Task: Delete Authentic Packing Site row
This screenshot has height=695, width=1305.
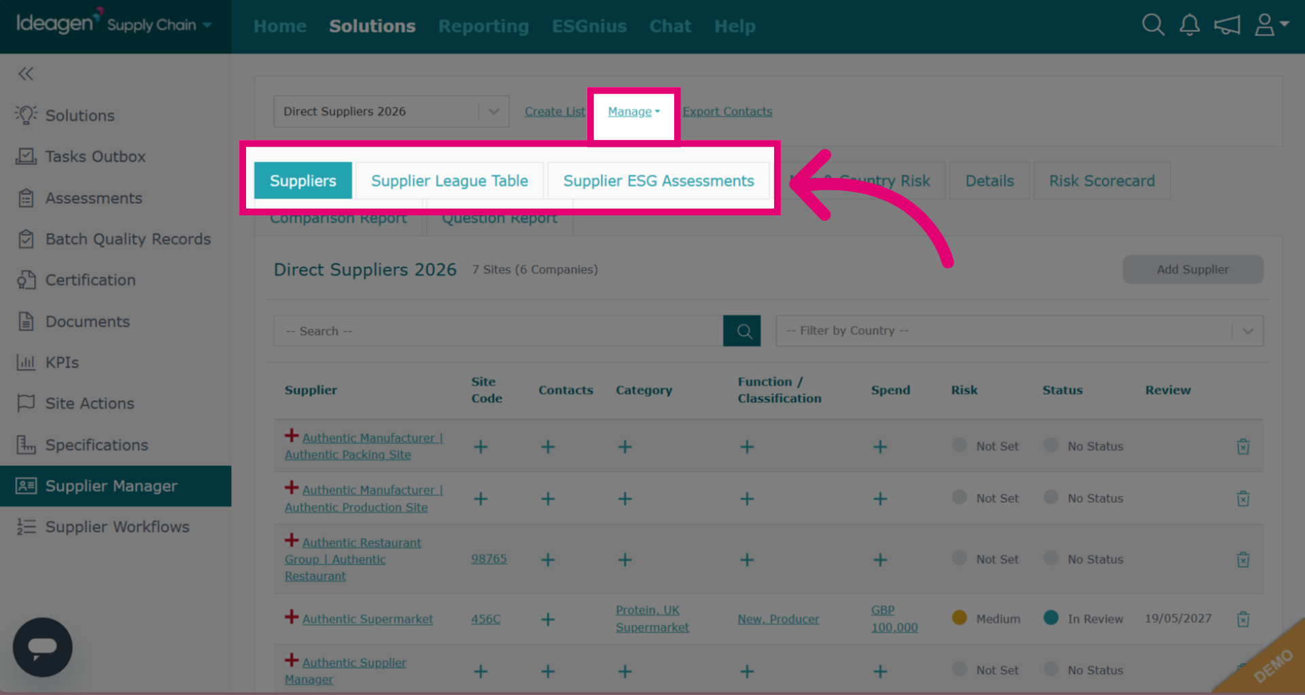Action: coord(1243,446)
